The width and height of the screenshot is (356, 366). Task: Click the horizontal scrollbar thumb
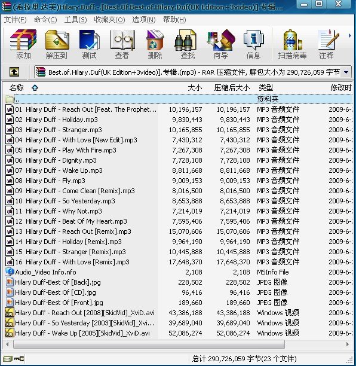point(149,344)
